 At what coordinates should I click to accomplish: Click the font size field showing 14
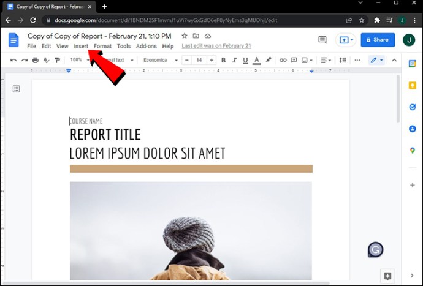(x=199, y=60)
